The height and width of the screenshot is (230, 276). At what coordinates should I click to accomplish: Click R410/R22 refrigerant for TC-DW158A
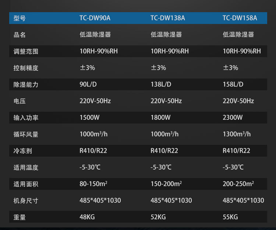236,150
